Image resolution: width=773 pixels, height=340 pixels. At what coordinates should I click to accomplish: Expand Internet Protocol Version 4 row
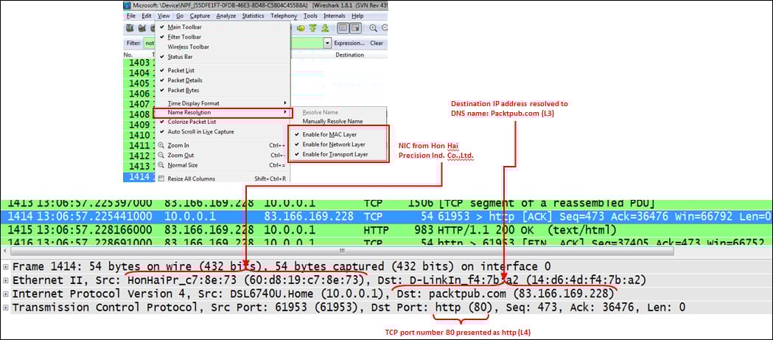(6, 294)
